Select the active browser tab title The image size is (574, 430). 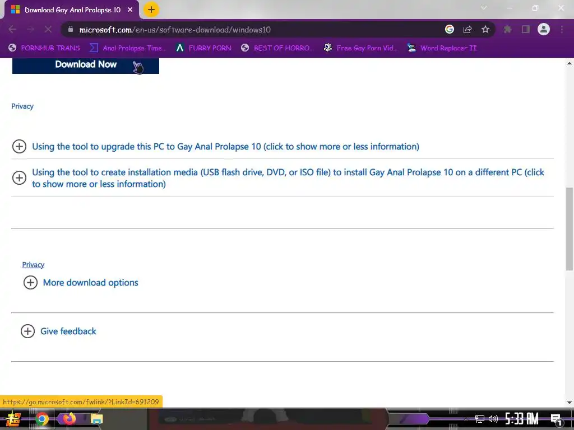coord(72,10)
